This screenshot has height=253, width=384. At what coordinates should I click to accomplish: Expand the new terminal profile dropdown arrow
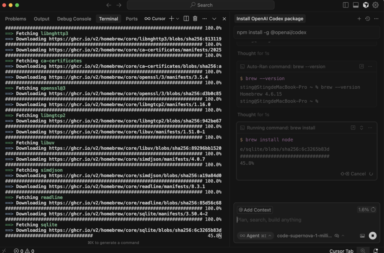click(x=177, y=19)
